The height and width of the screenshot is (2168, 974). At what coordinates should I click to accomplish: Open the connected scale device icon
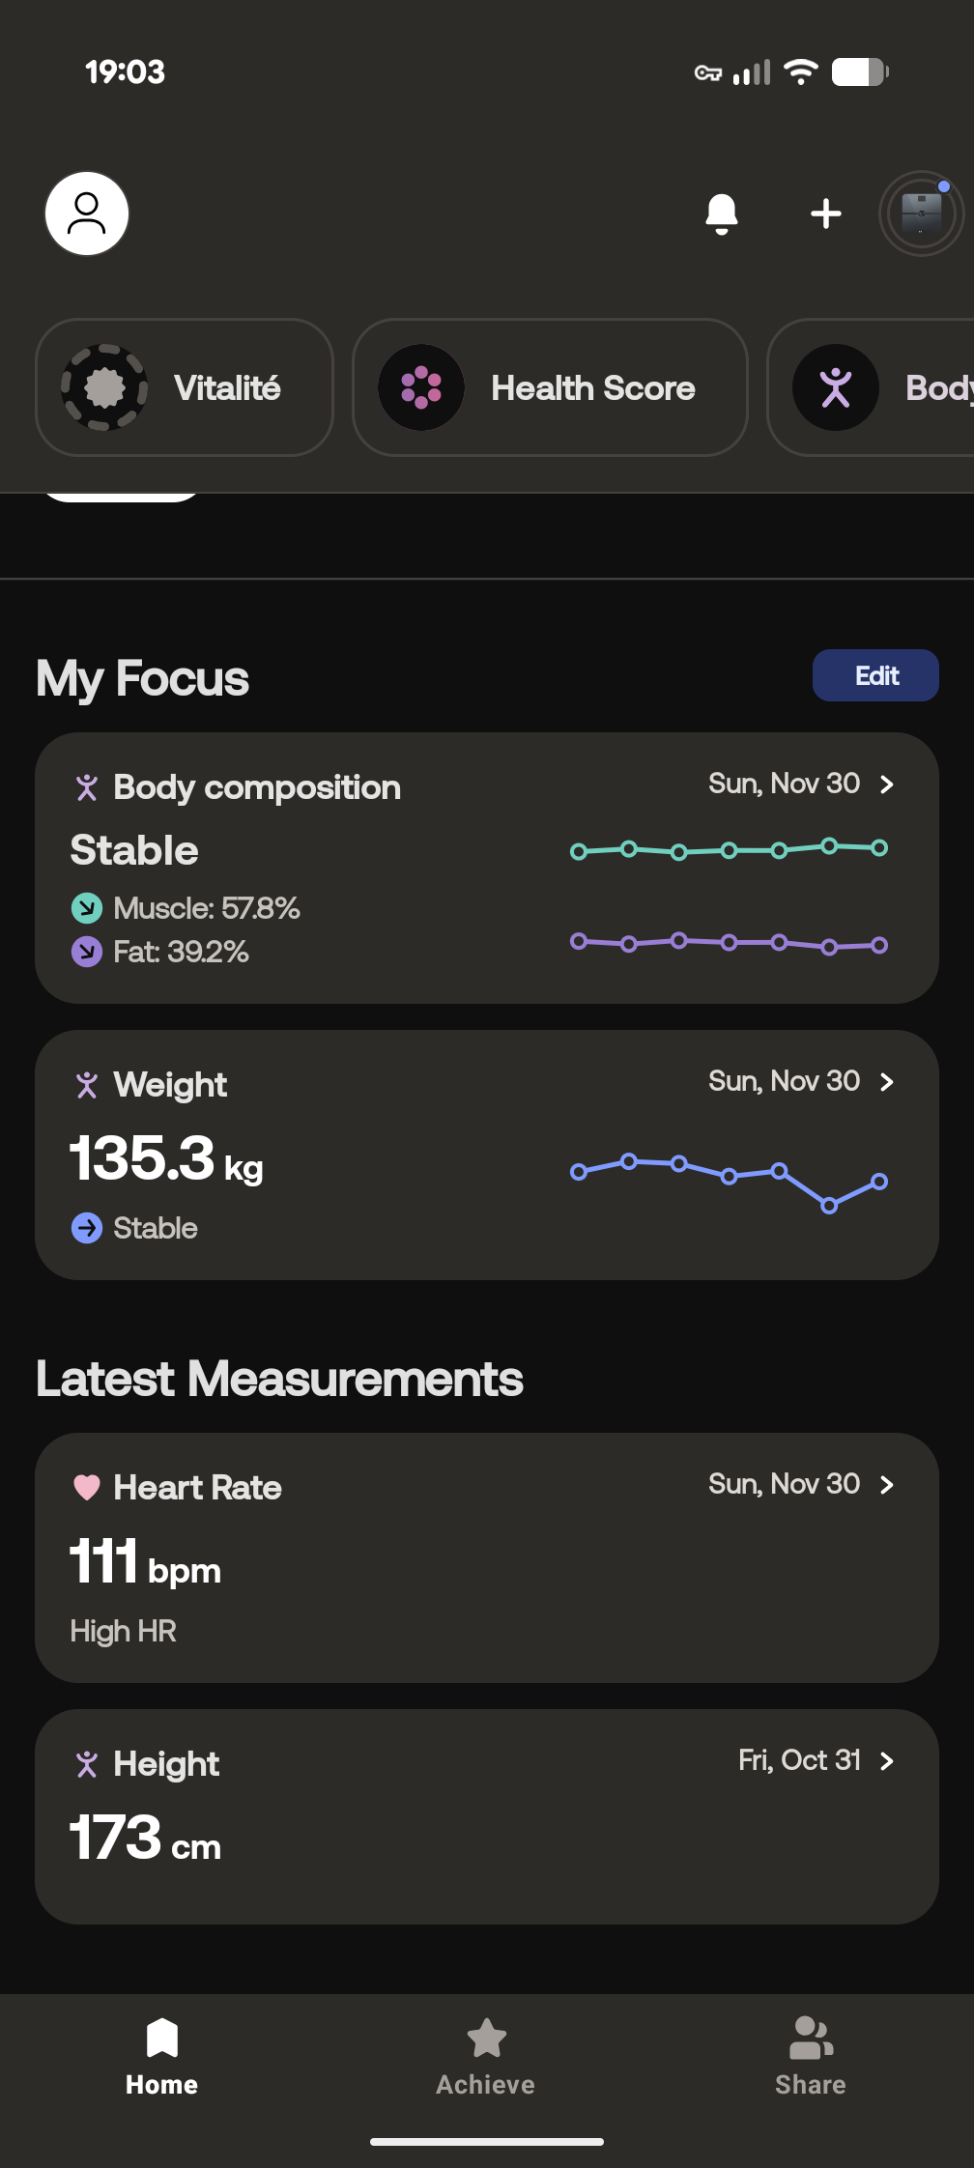[921, 214]
